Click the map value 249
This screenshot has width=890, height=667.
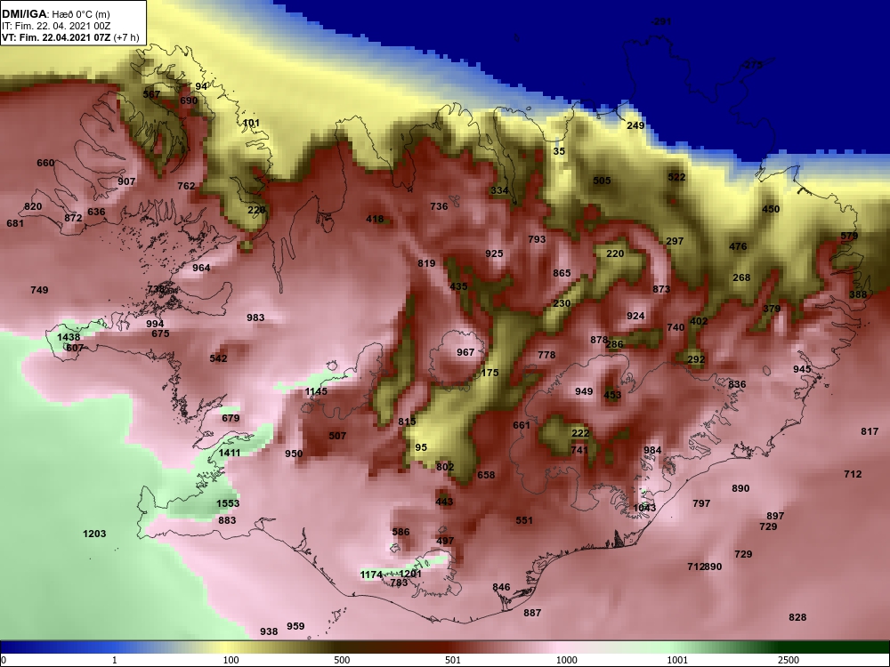635,125
